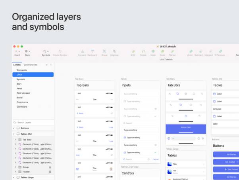Toggle lock on the Group layer
Viewport: 239px width, 180px height.
coord(50,167)
